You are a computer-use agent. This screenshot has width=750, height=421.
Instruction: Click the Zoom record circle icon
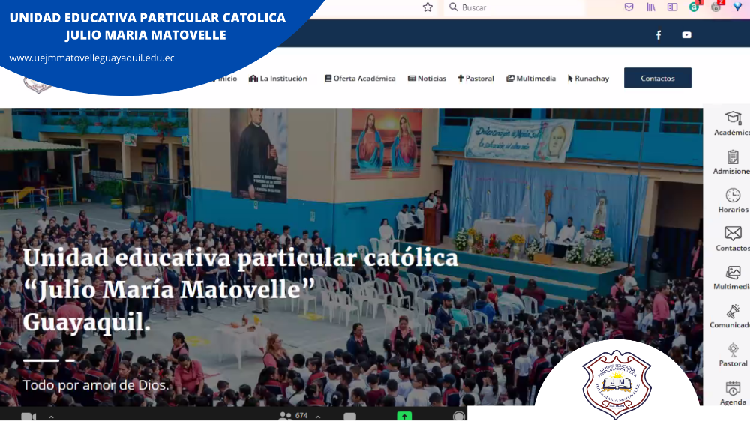(459, 416)
